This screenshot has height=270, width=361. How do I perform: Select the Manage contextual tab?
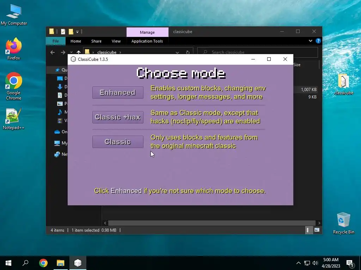[x=147, y=32]
